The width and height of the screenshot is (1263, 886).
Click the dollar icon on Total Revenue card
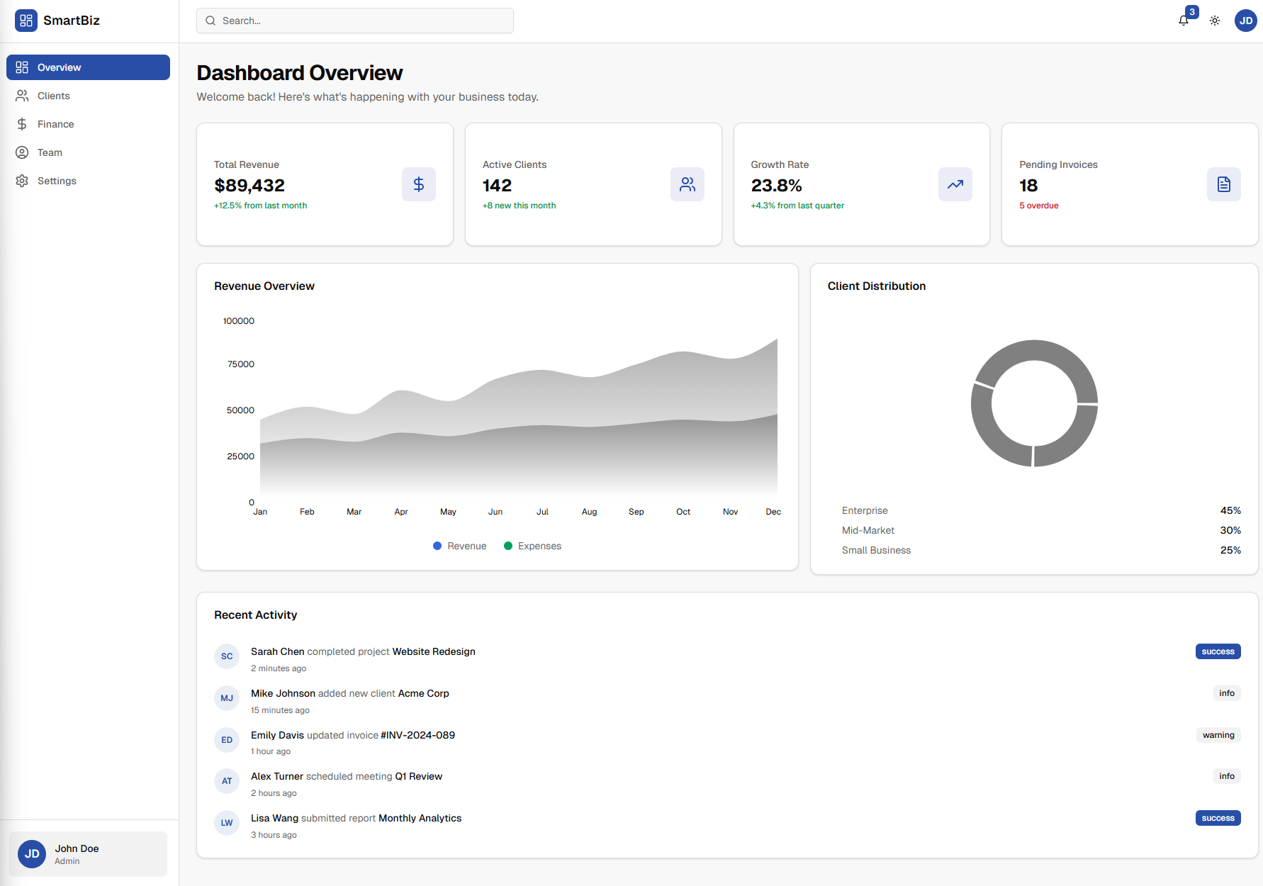click(x=418, y=184)
